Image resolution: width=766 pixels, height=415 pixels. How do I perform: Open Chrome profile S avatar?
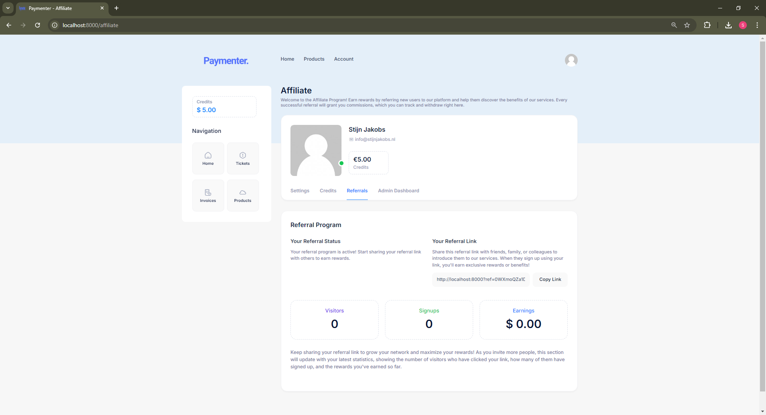point(743,25)
